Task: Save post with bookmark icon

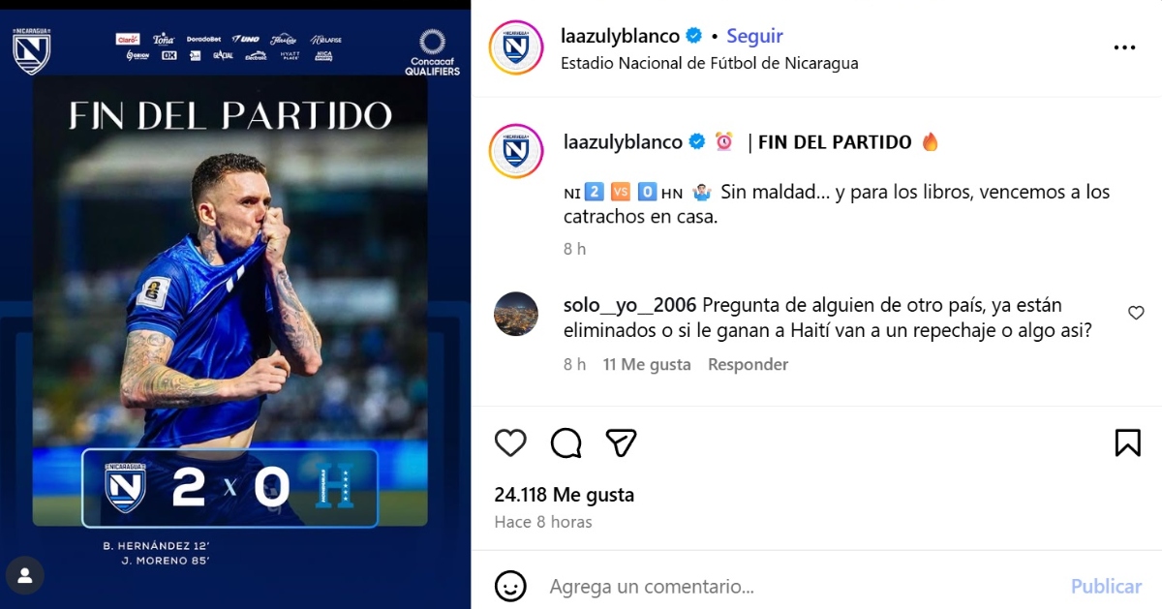Action: pyautogui.click(x=1128, y=442)
